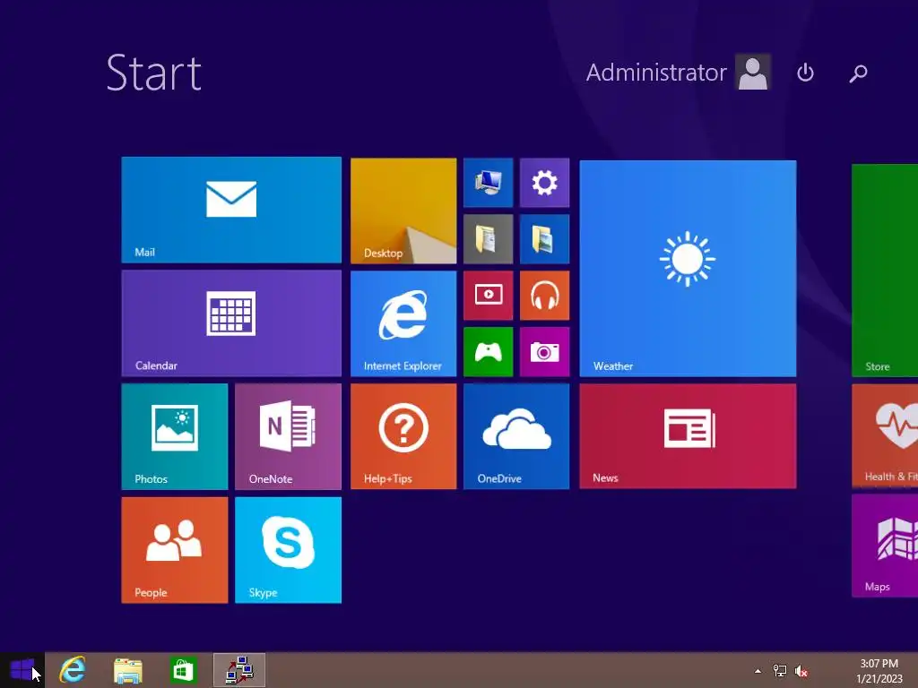Open the OneNote tile

[x=288, y=436]
